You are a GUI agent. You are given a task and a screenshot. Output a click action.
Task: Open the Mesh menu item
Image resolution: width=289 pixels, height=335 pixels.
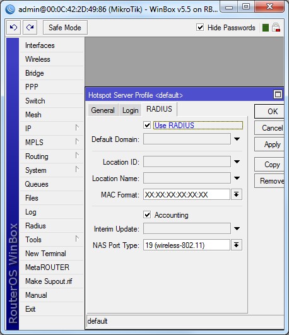[x=52, y=115]
